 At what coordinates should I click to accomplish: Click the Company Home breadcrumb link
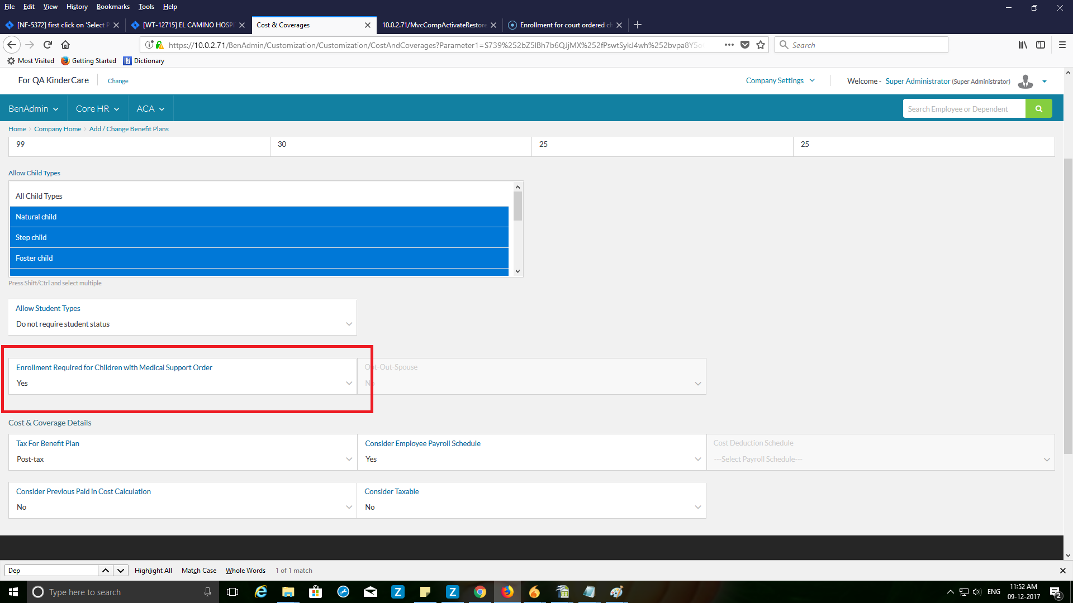[58, 129]
